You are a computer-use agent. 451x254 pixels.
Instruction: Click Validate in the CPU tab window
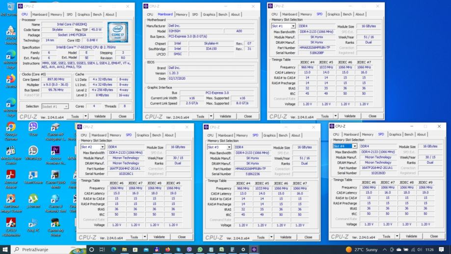(x=100, y=116)
